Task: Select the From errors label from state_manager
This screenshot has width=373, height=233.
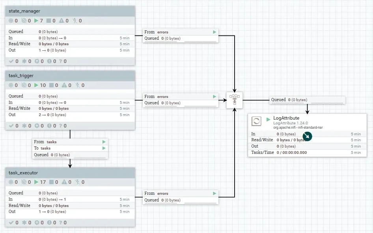Action: pyautogui.click(x=156, y=32)
